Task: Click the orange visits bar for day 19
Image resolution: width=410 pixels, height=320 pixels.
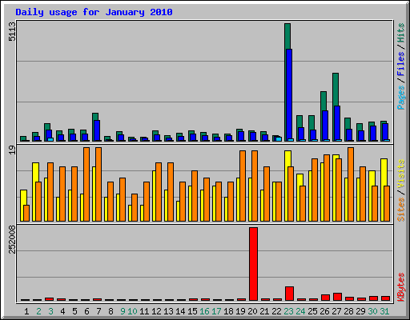Action: (x=243, y=186)
